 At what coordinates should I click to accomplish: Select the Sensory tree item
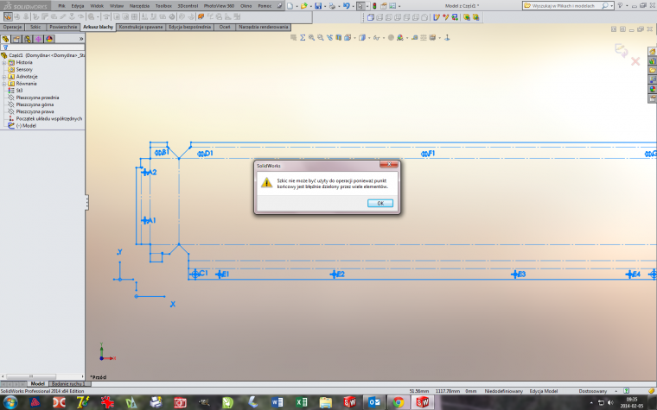point(24,69)
